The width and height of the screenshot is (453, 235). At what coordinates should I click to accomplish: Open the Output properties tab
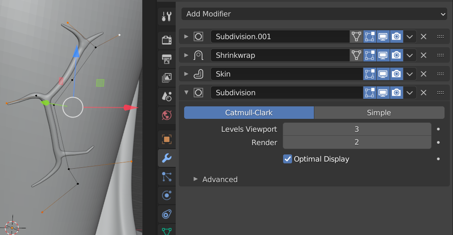click(x=167, y=59)
